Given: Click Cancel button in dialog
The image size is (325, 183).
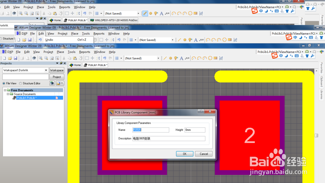Looking at the screenshot, I should 204,154.
